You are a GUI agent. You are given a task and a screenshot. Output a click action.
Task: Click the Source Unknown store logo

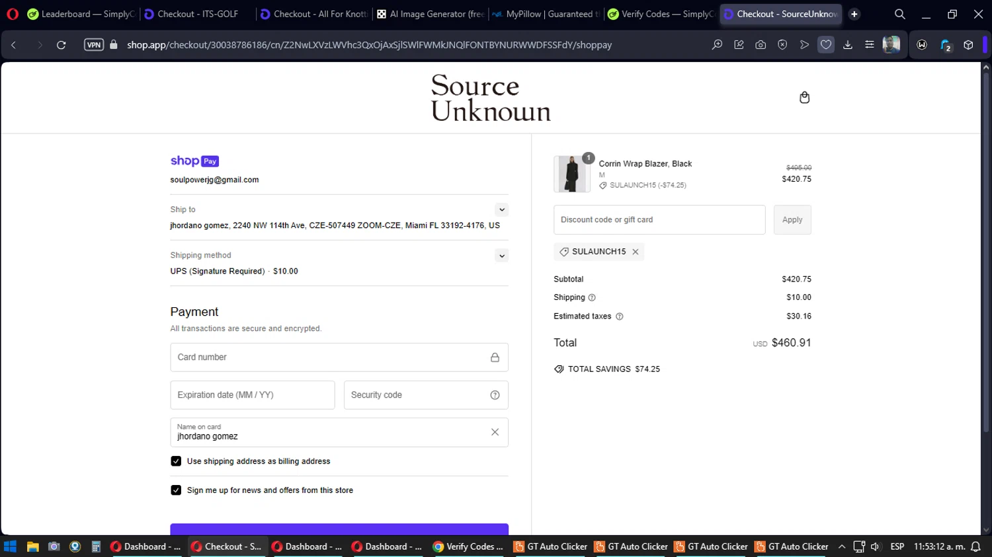point(491,98)
